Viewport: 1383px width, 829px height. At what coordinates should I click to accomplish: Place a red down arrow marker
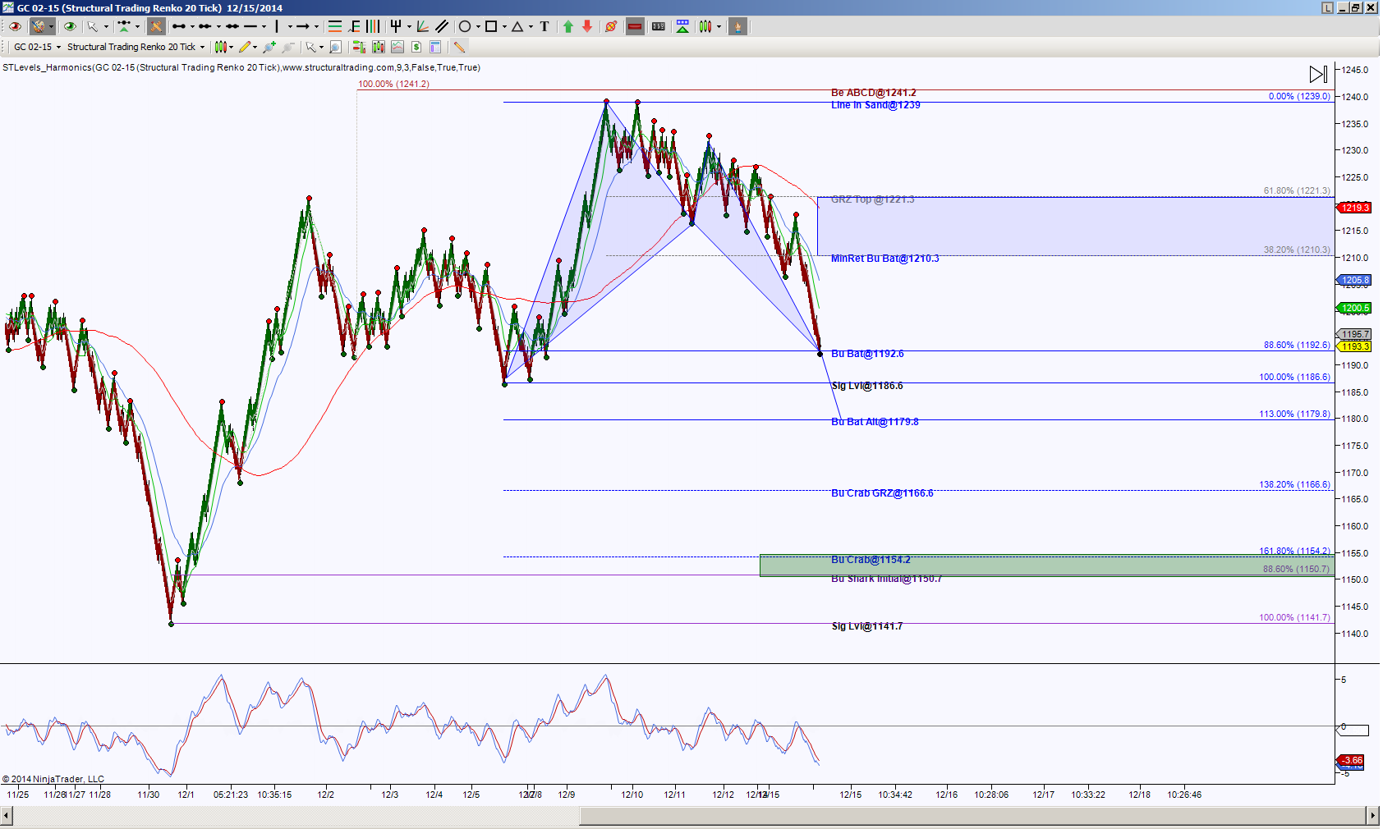587,26
